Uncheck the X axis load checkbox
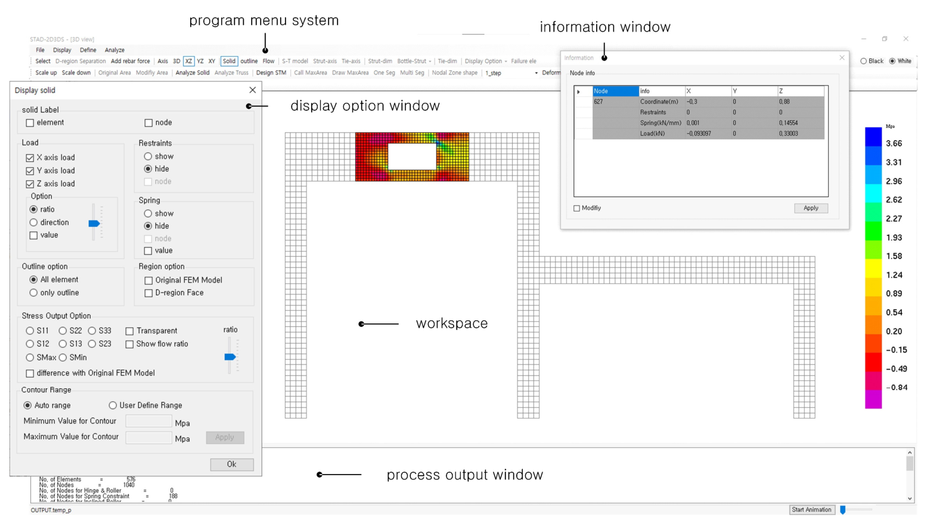This screenshot has width=927, height=524. coord(30,158)
